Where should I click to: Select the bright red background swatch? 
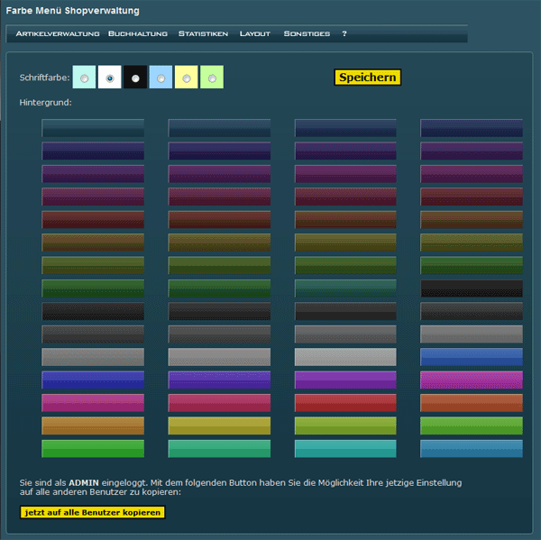click(x=345, y=403)
